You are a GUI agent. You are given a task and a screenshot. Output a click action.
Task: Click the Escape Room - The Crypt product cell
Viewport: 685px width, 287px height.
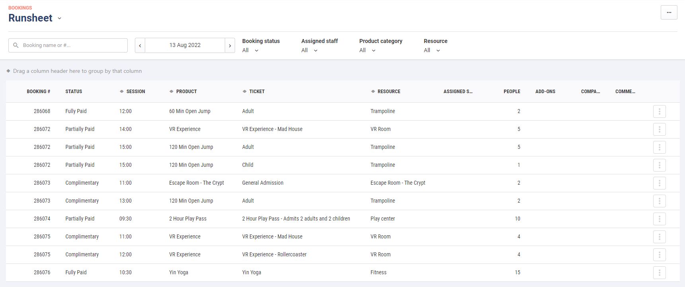(x=197, y=183)
